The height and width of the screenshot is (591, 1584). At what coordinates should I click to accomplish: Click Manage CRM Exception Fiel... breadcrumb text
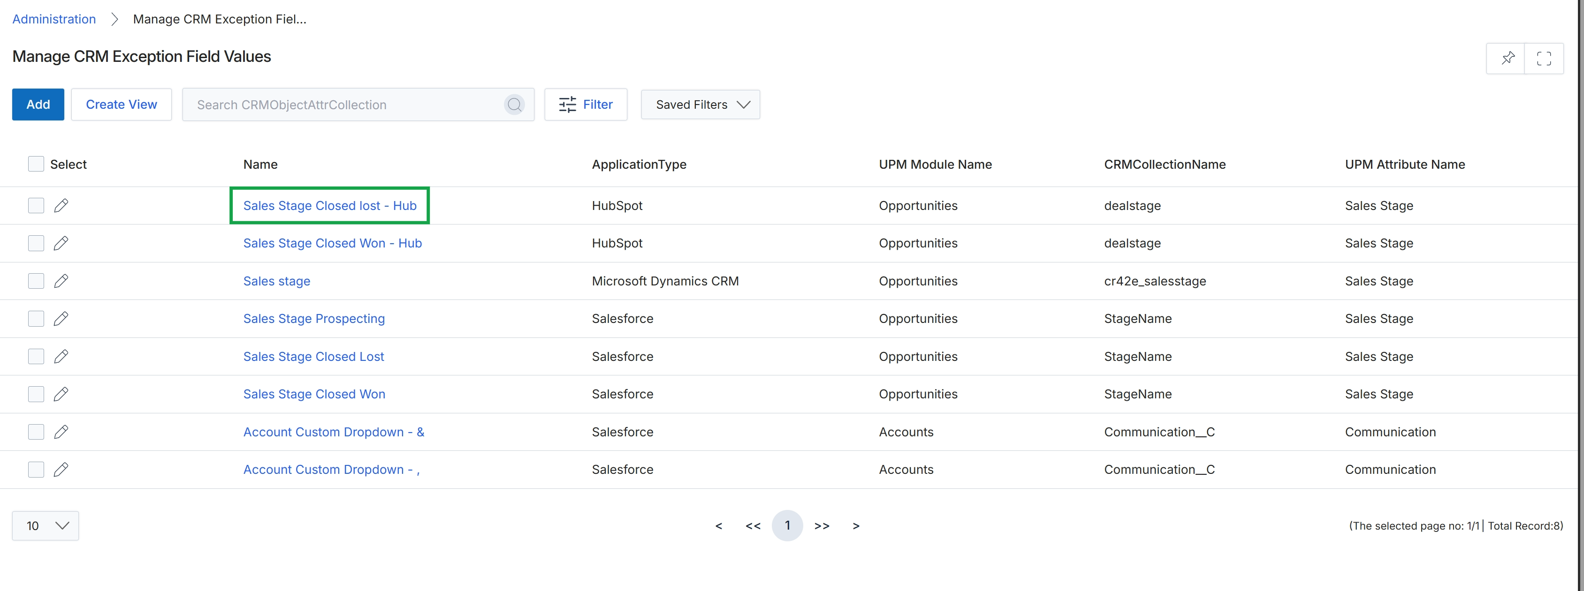[220, 19]
